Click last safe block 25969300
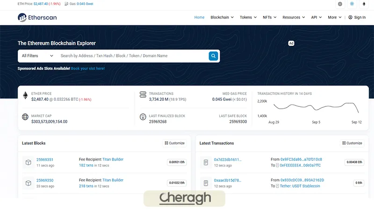 click(238, 122)
